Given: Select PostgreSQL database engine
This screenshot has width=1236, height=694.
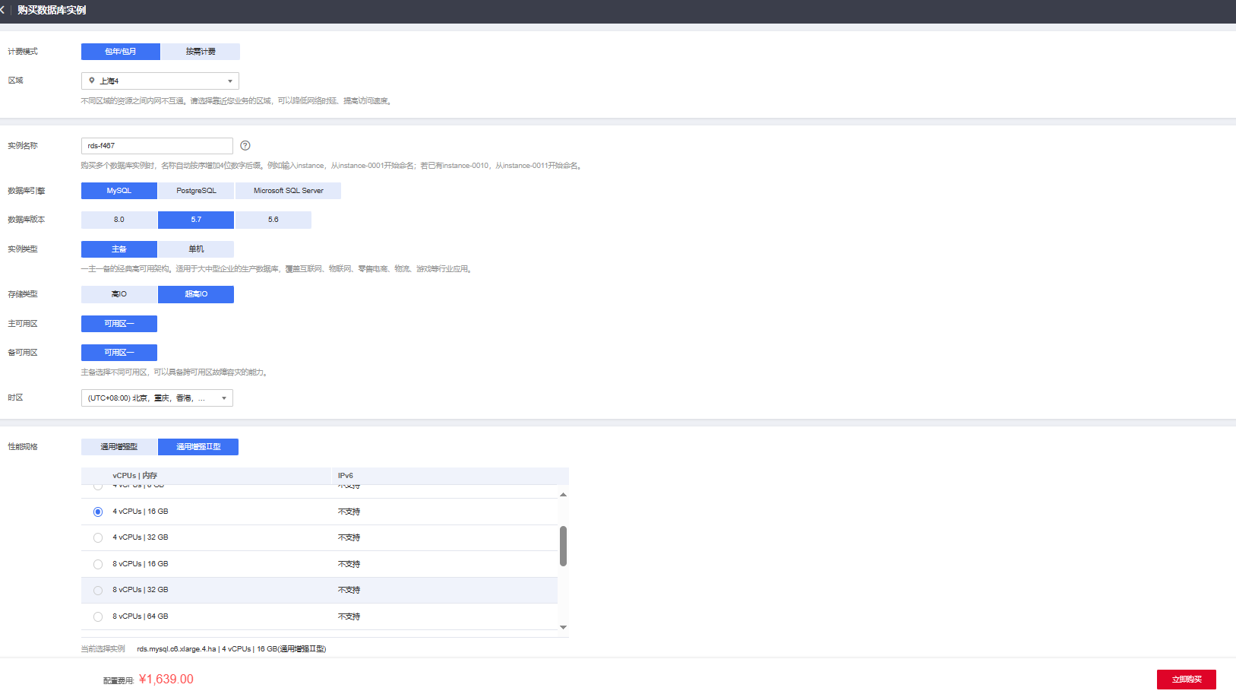Looking at the screenshot, I should tap(196, 191).
